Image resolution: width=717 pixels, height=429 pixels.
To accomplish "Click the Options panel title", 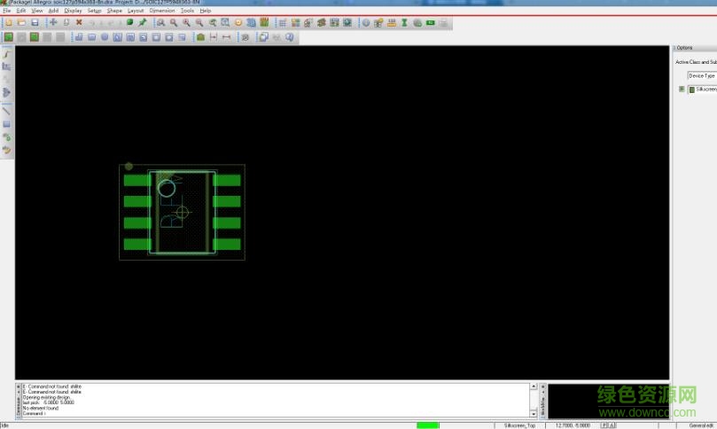I will click(x=684, y=48).
